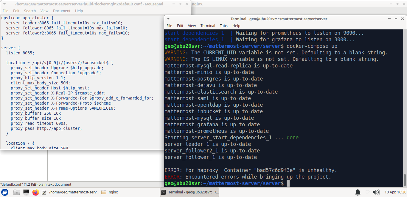The image size is (407, 197).
Task: Open the Tabs menu in Terminal
Action: click(x=224, y=26)
